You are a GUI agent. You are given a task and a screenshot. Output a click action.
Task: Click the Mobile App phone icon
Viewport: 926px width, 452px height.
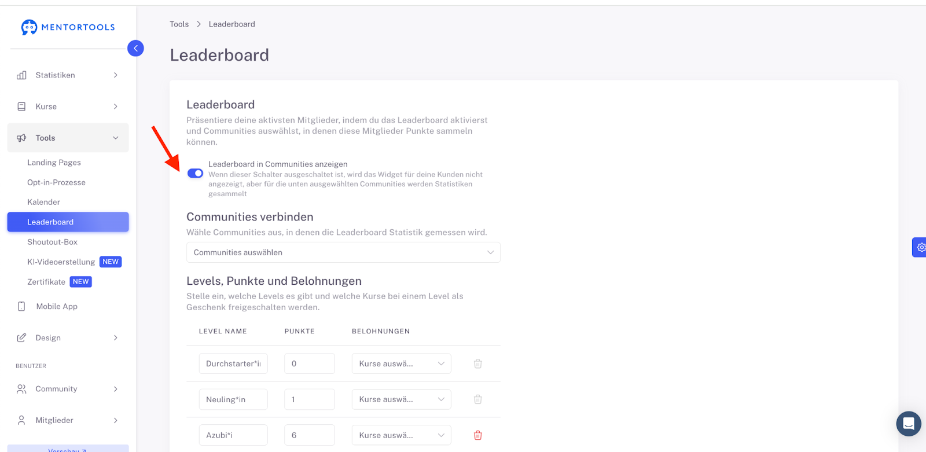click(21, 306)
